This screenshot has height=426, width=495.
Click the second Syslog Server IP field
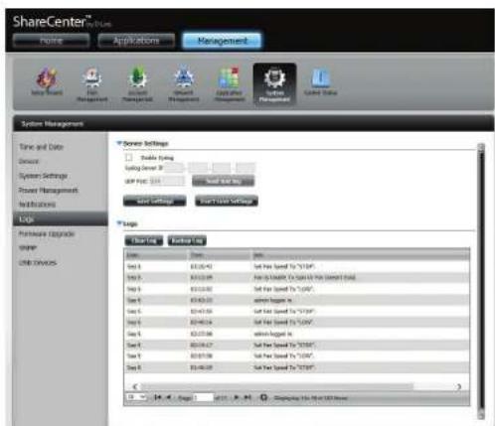click(198, 168)
